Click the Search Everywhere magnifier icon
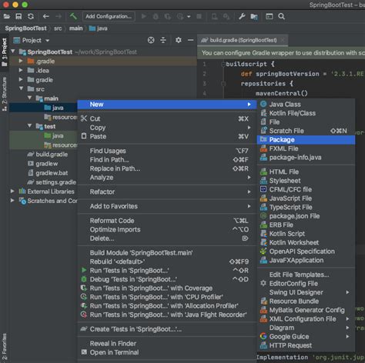This screenshot has width=365, height=363. [x=281, y=16]
